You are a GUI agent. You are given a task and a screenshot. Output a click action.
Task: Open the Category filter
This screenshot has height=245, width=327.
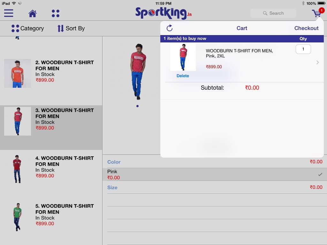click(27, 28)
